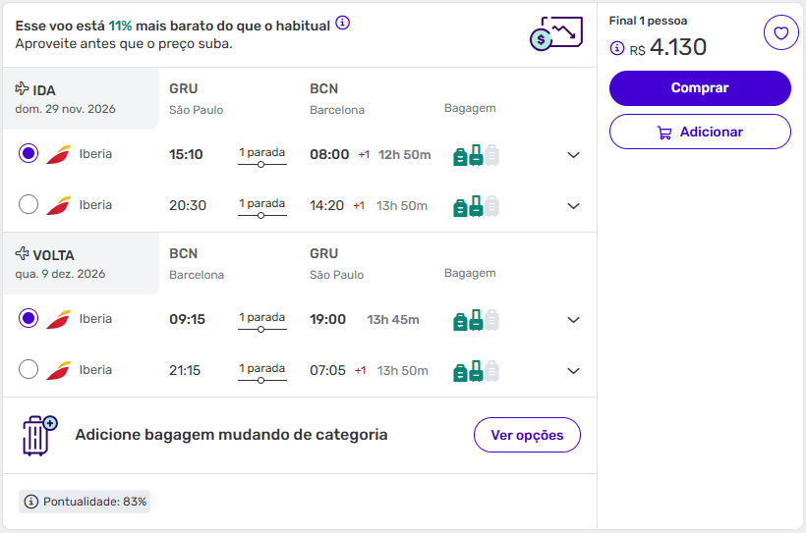Image resolution: width=806 pixels, height=533 pixels.
Task: Click the Comprar button
Action: point(700,88)
